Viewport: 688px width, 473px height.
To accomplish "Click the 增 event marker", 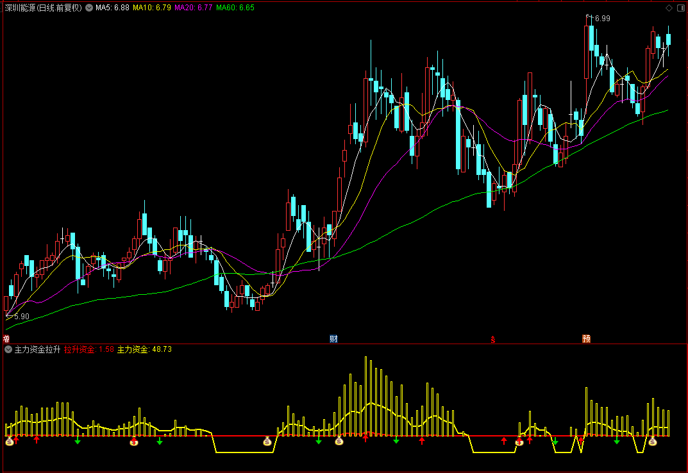I will (6, 339).
